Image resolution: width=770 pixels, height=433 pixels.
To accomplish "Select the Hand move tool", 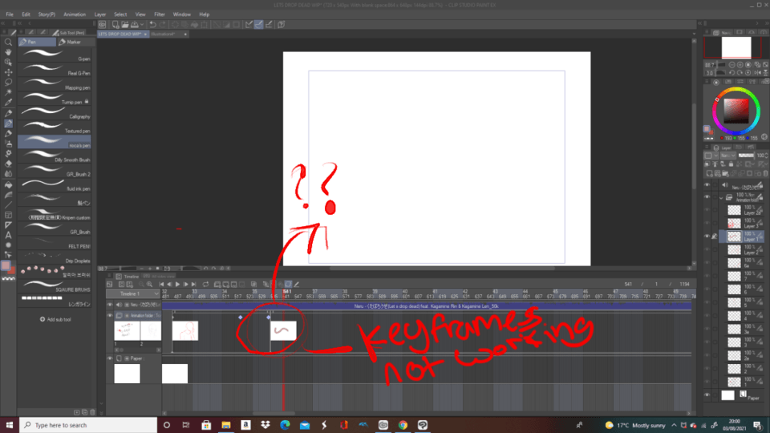I will tap(8, 52).
